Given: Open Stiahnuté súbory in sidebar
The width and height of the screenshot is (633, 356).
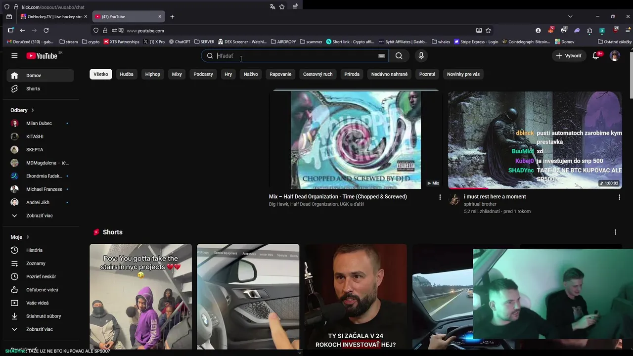Looking at the screenshot, I should coord(40,316).
